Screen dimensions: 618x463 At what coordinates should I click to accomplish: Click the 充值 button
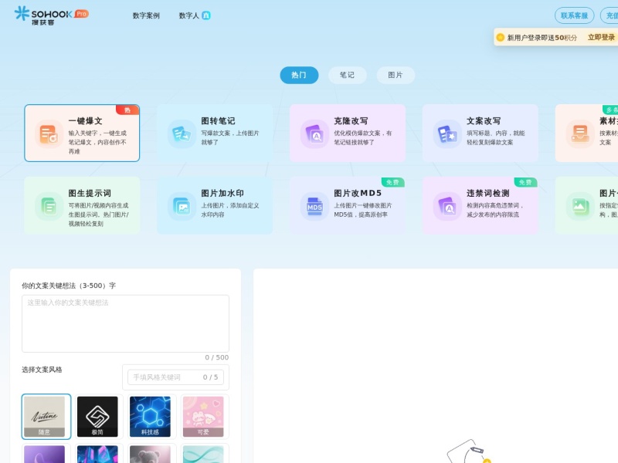point(613,15)
